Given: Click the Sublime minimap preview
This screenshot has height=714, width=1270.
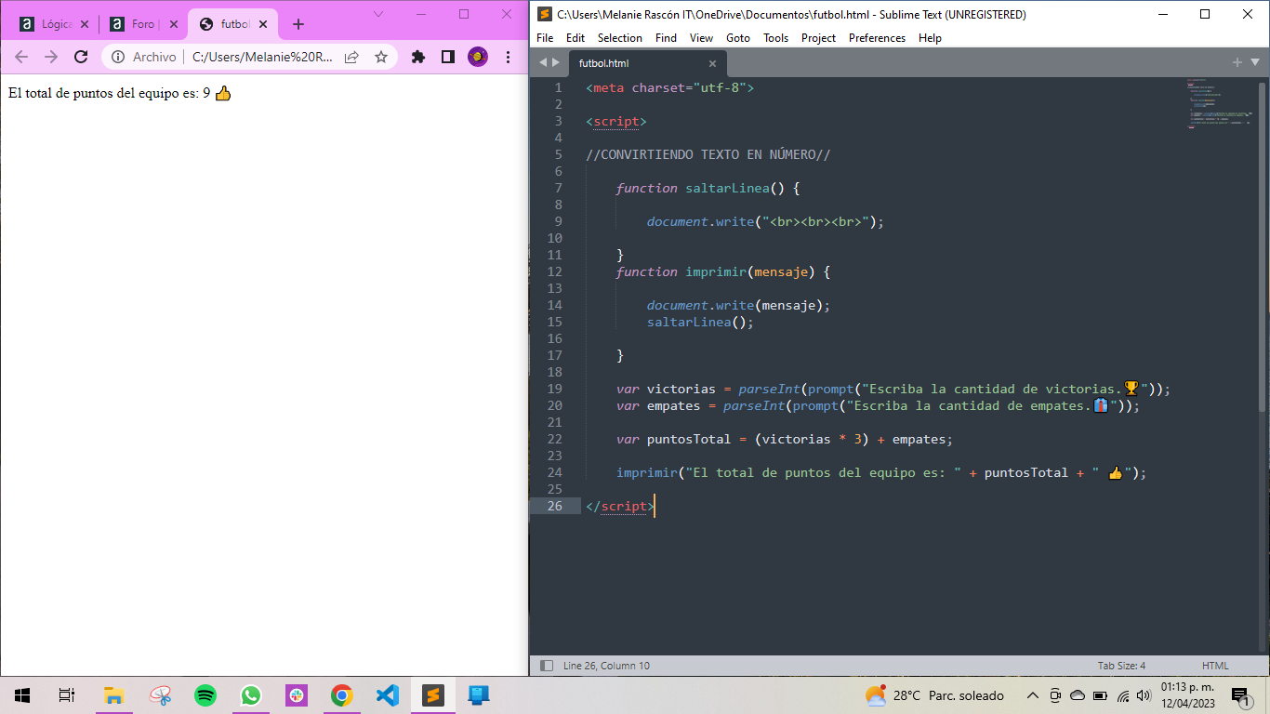Looking at the screenshot, I should point(1220,104).
